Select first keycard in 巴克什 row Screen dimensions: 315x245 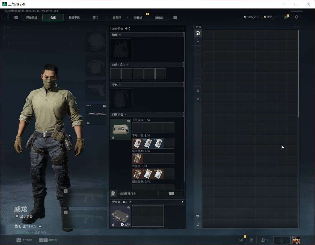coord(137,174)
